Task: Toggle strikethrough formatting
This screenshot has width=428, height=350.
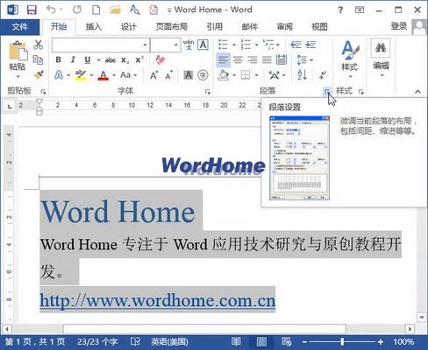Action: pyautogui.click(x=111, y=60)
